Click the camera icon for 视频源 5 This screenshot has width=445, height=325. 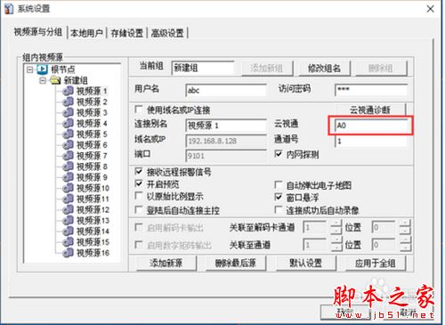click(68, 134)
